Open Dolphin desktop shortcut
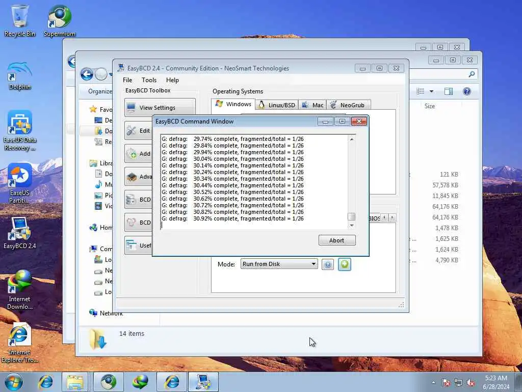The width and height of the screenshot is (522, 392). coord(20,76)
